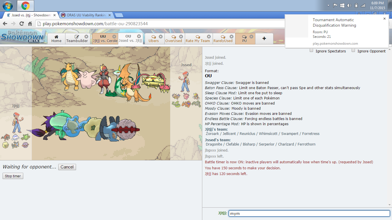Close the OU Jssed vs. Jjtjj battle
The image size is (392, 220).
(x=139, y=36)
